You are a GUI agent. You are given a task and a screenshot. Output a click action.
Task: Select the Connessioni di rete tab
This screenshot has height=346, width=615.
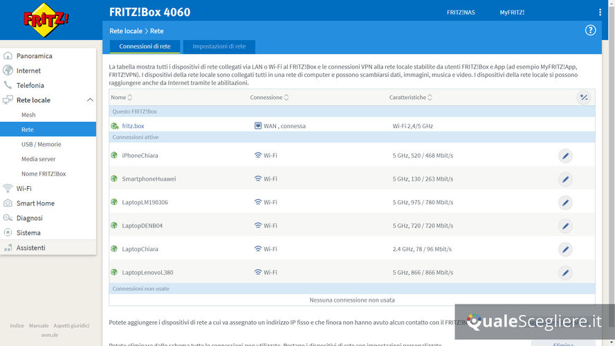point(145,46)
